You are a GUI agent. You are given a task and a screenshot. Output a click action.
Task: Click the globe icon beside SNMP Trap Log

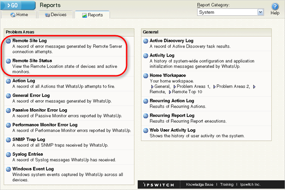point(8,140)
